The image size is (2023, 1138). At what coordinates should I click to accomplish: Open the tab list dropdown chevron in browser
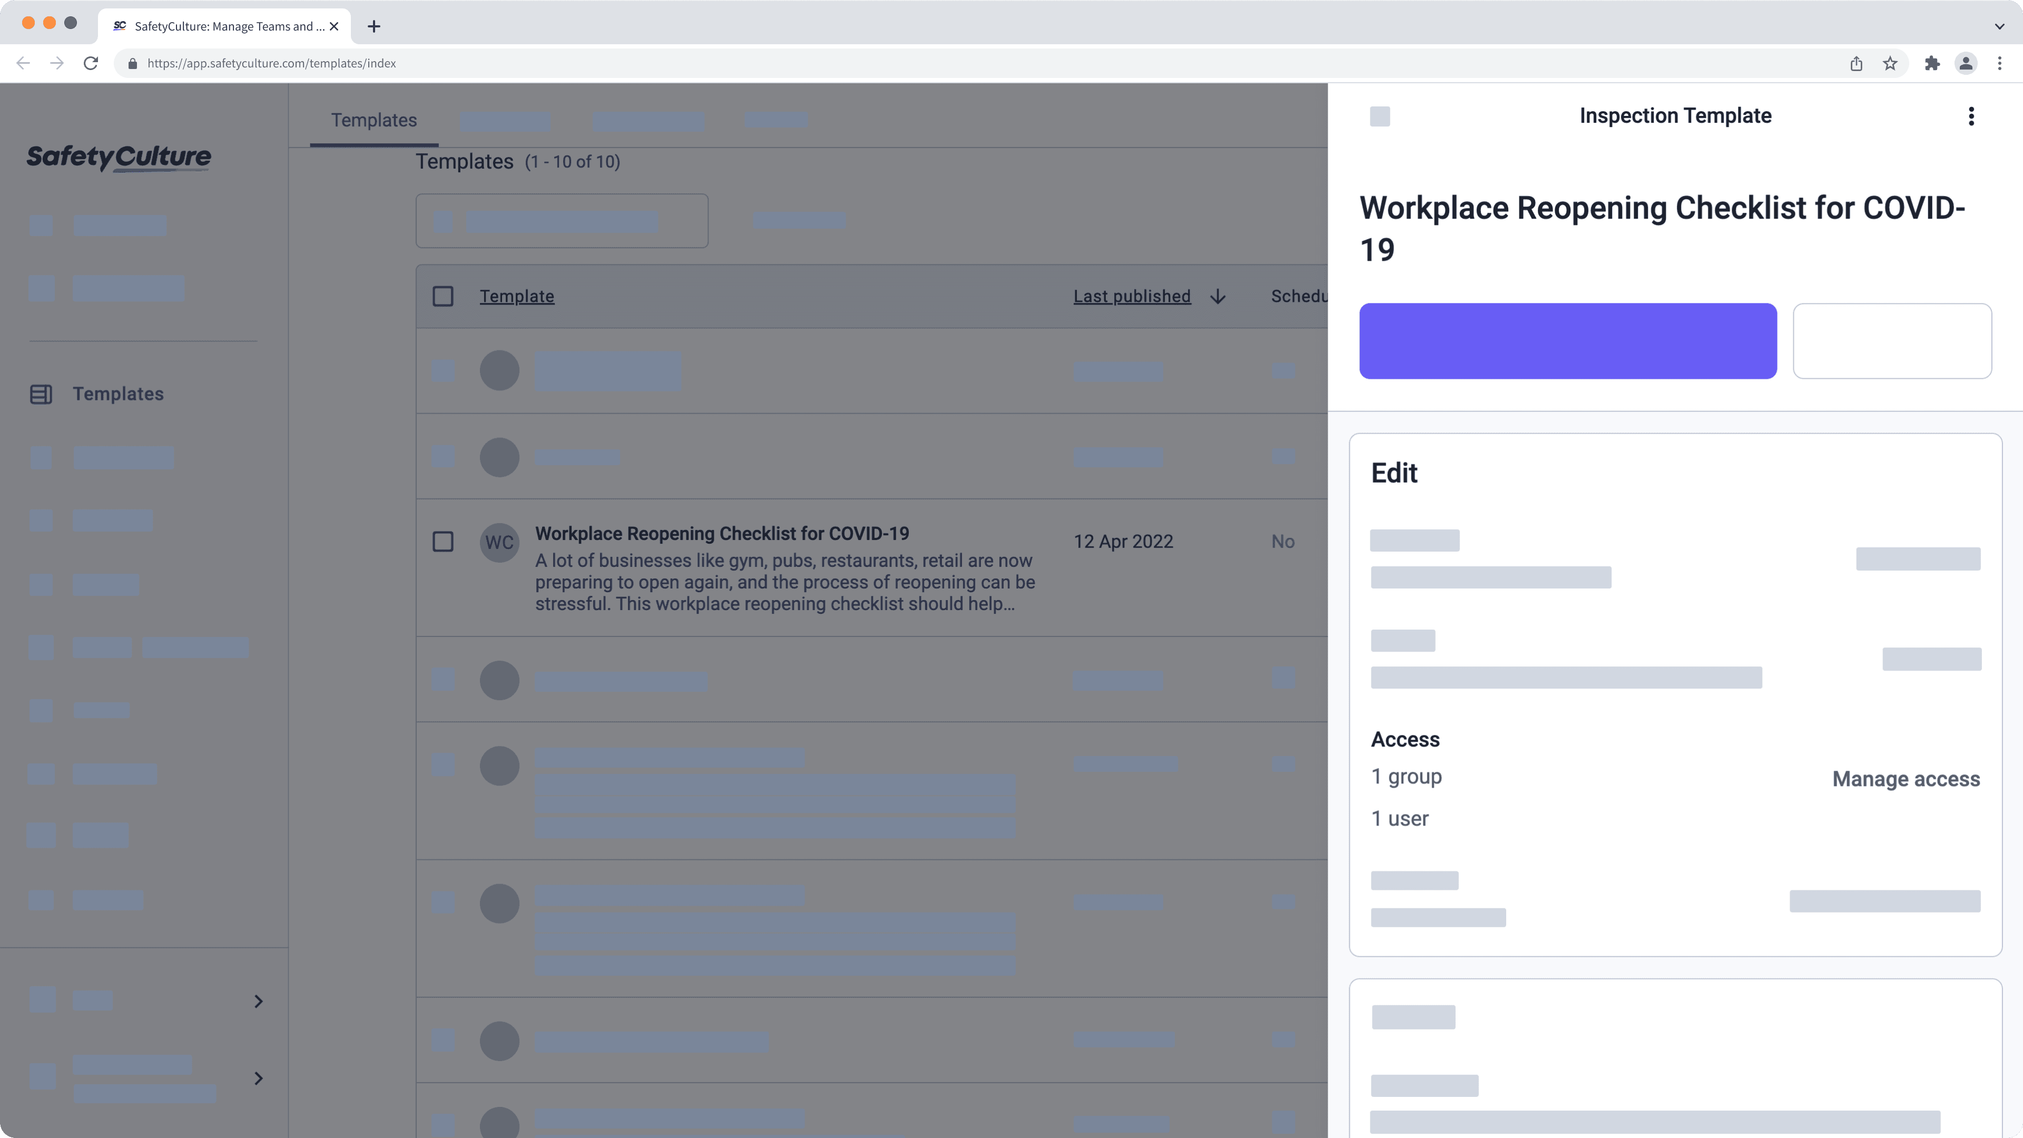tap(1999, 26)
